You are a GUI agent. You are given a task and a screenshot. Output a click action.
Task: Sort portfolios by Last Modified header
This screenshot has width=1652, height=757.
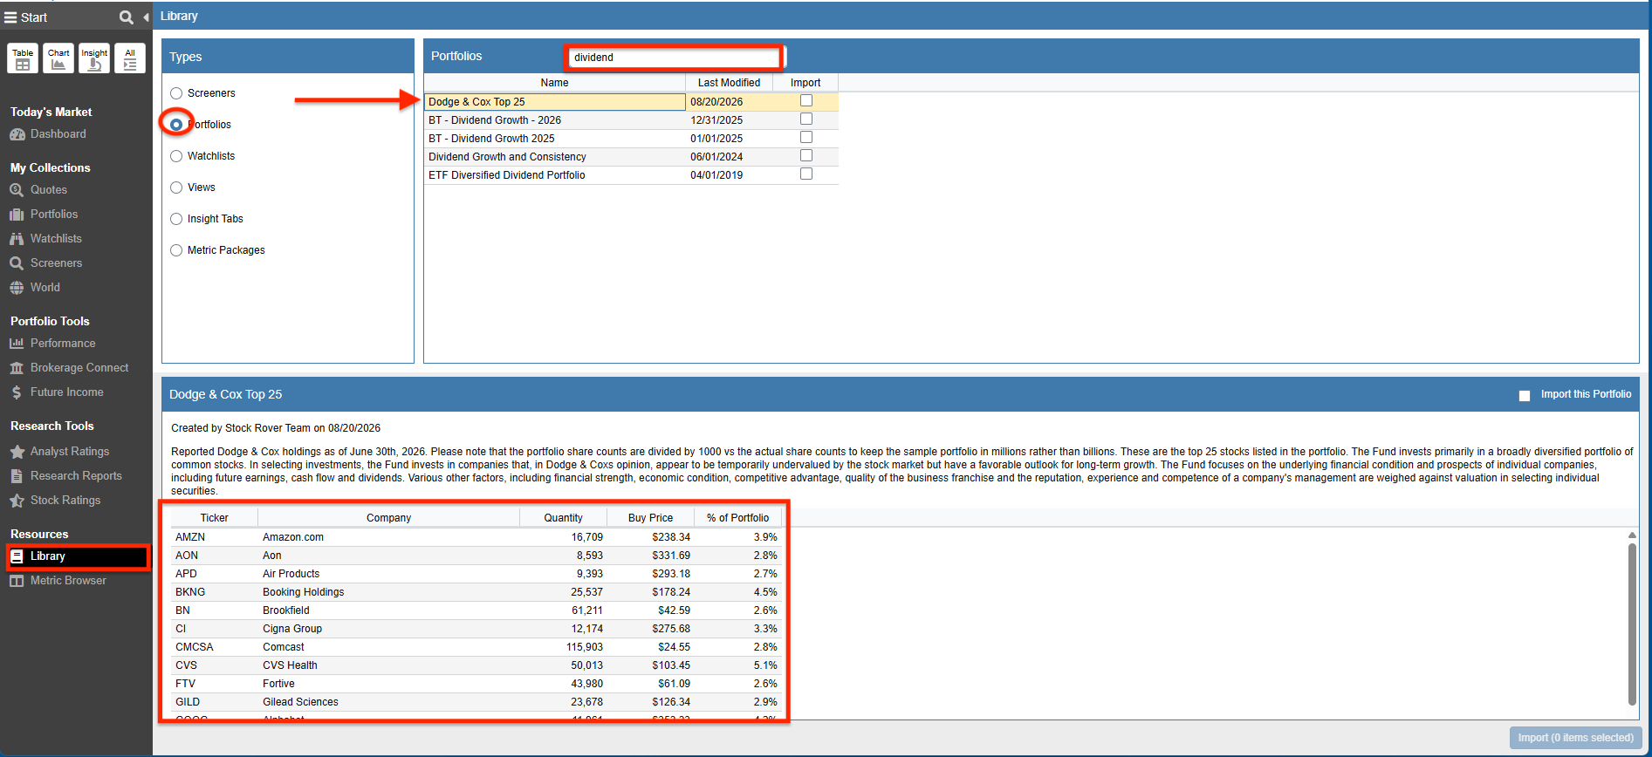729,83
